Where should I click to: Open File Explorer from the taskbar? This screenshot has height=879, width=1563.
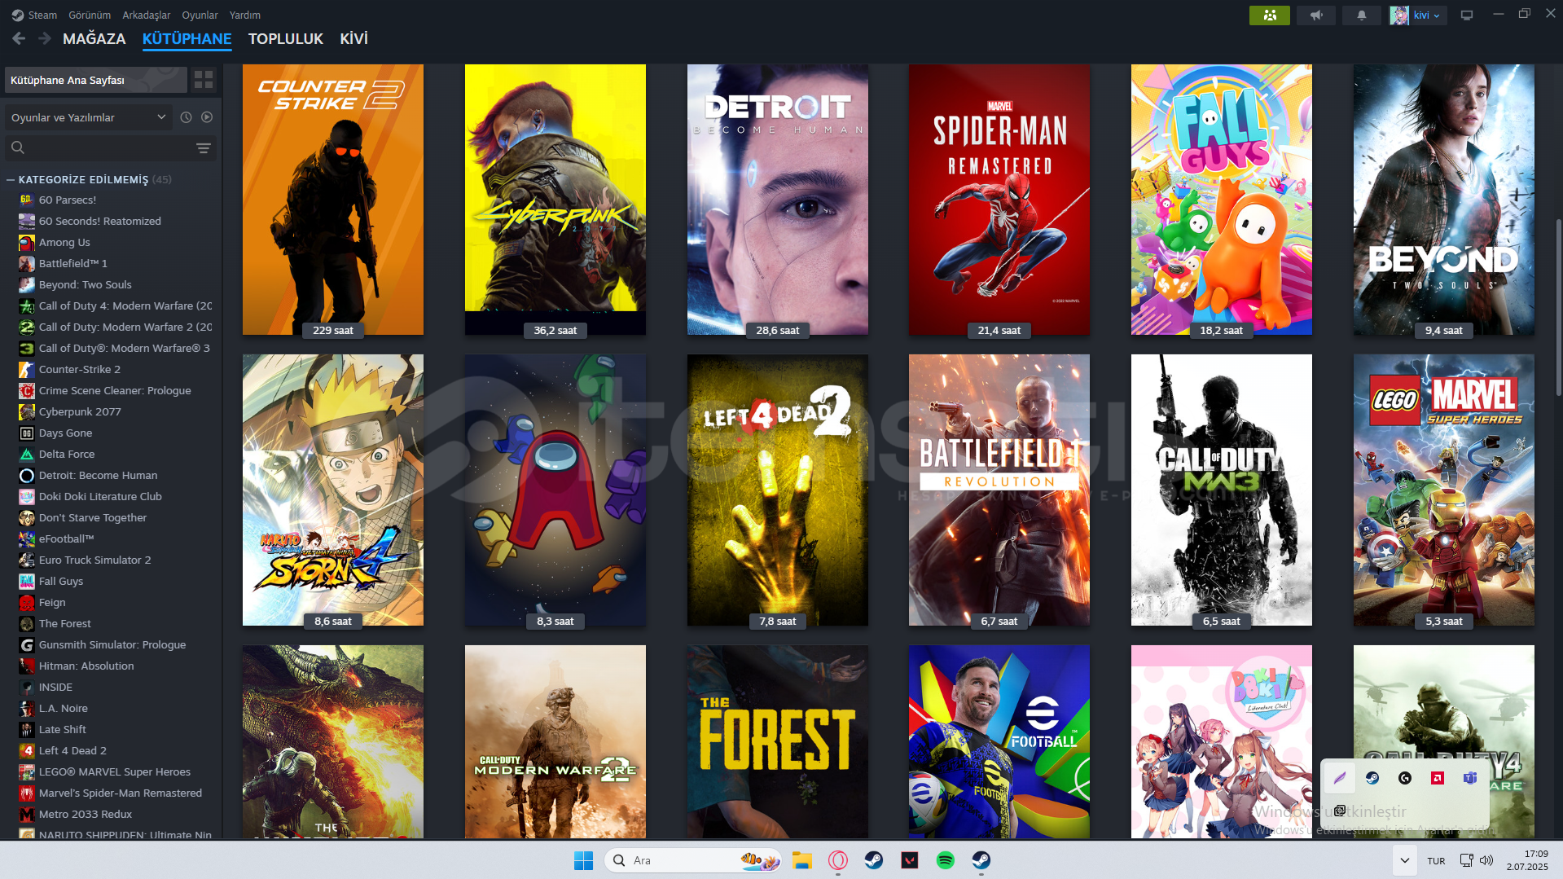pos(802,860)
